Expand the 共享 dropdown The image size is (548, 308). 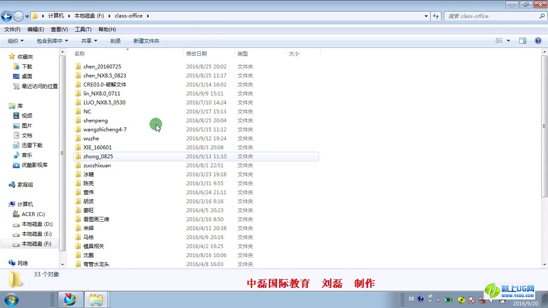tap(89, 41)
